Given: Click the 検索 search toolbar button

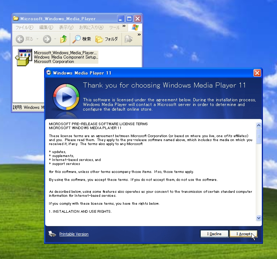Looking at the screenshot, I should click(82, 39).
